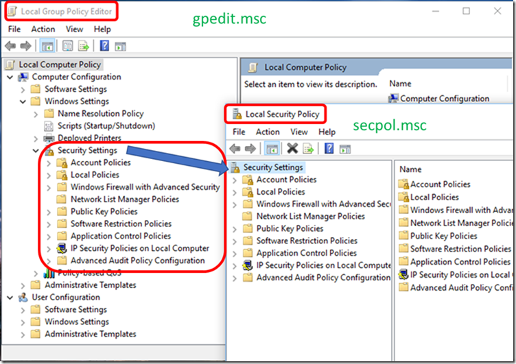Open Action menu in Local Group Policy Editor
This screenshot has height=364, width=516.
[43, 29]
